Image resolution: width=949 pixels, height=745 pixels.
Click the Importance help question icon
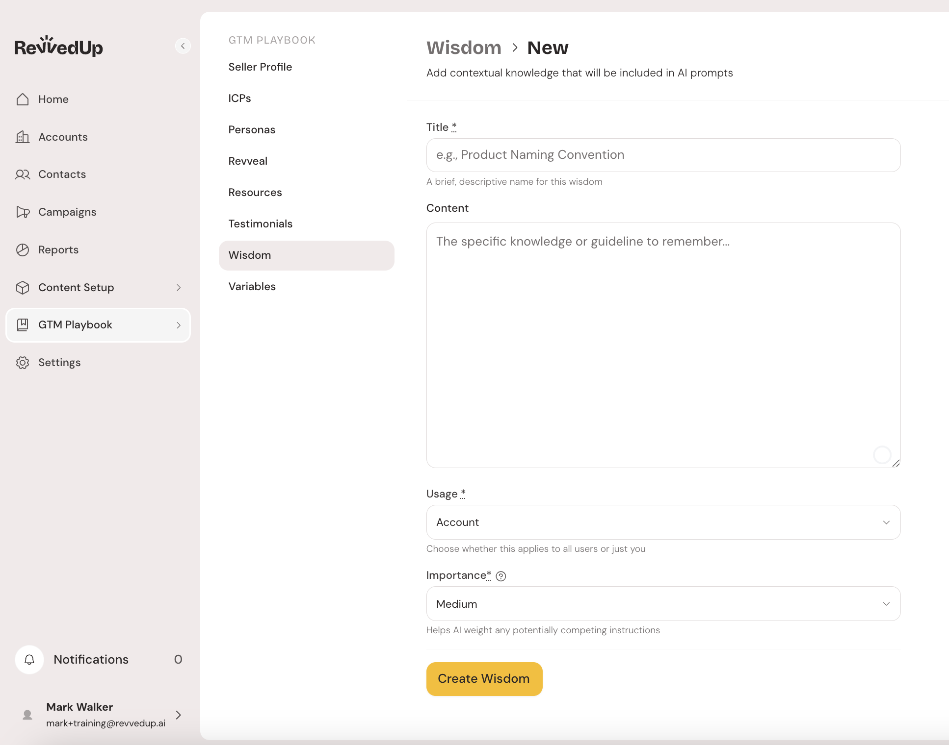point(501,576)
